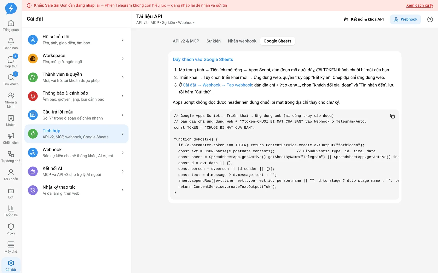Open the Webhook settings row
Viewport: 438px width, 273px height.
pyautogui.click(x=76, y=153)
